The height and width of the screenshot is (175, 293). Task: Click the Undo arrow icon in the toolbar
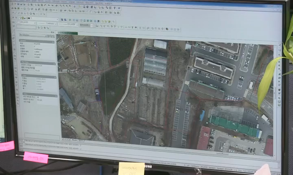tap(49, 5)
